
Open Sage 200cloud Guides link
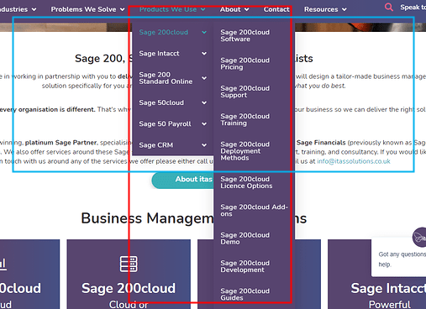coord(245,294)
